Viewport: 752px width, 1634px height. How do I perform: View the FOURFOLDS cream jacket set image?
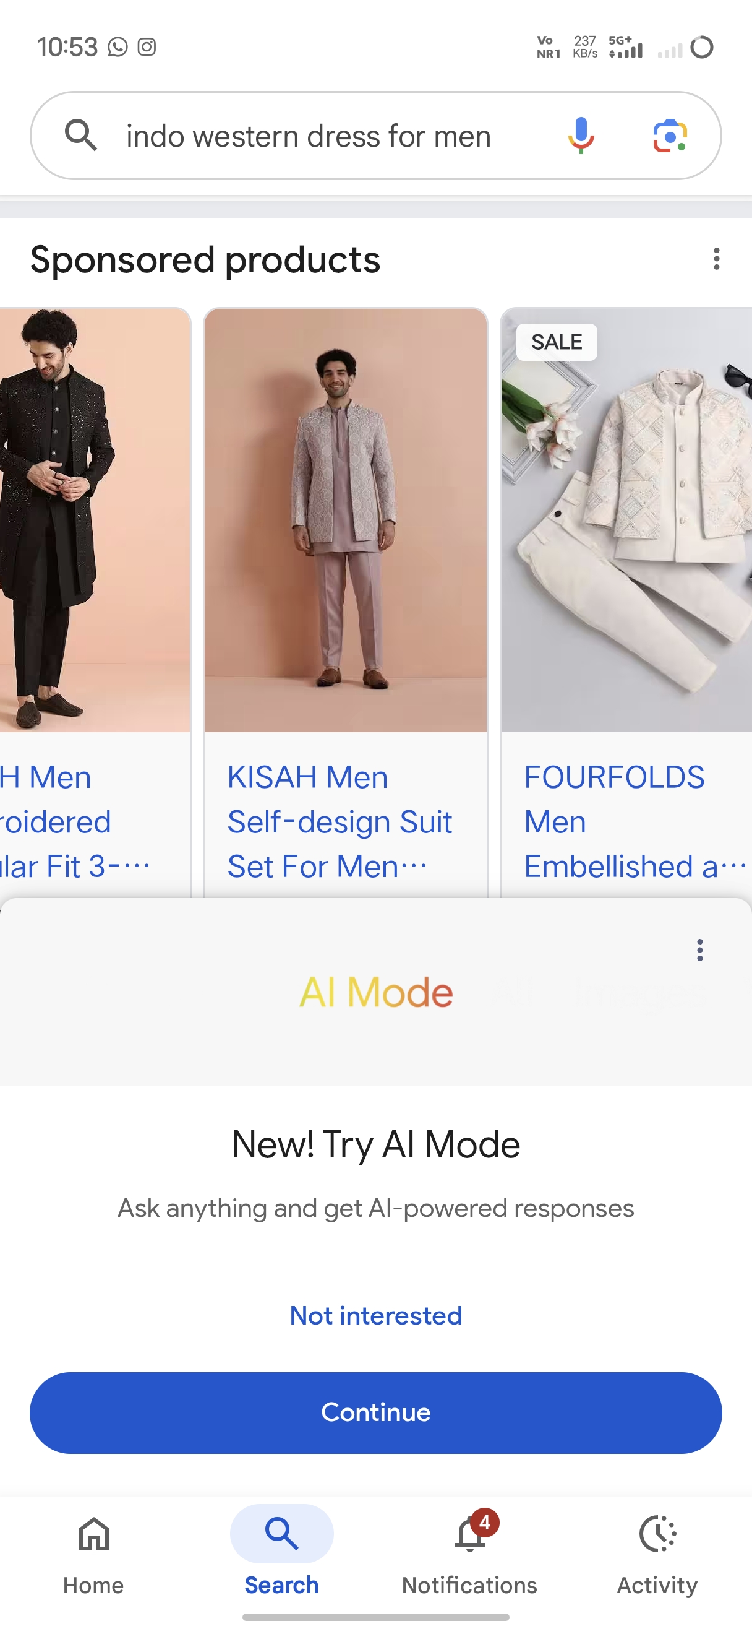pos(626,520)
